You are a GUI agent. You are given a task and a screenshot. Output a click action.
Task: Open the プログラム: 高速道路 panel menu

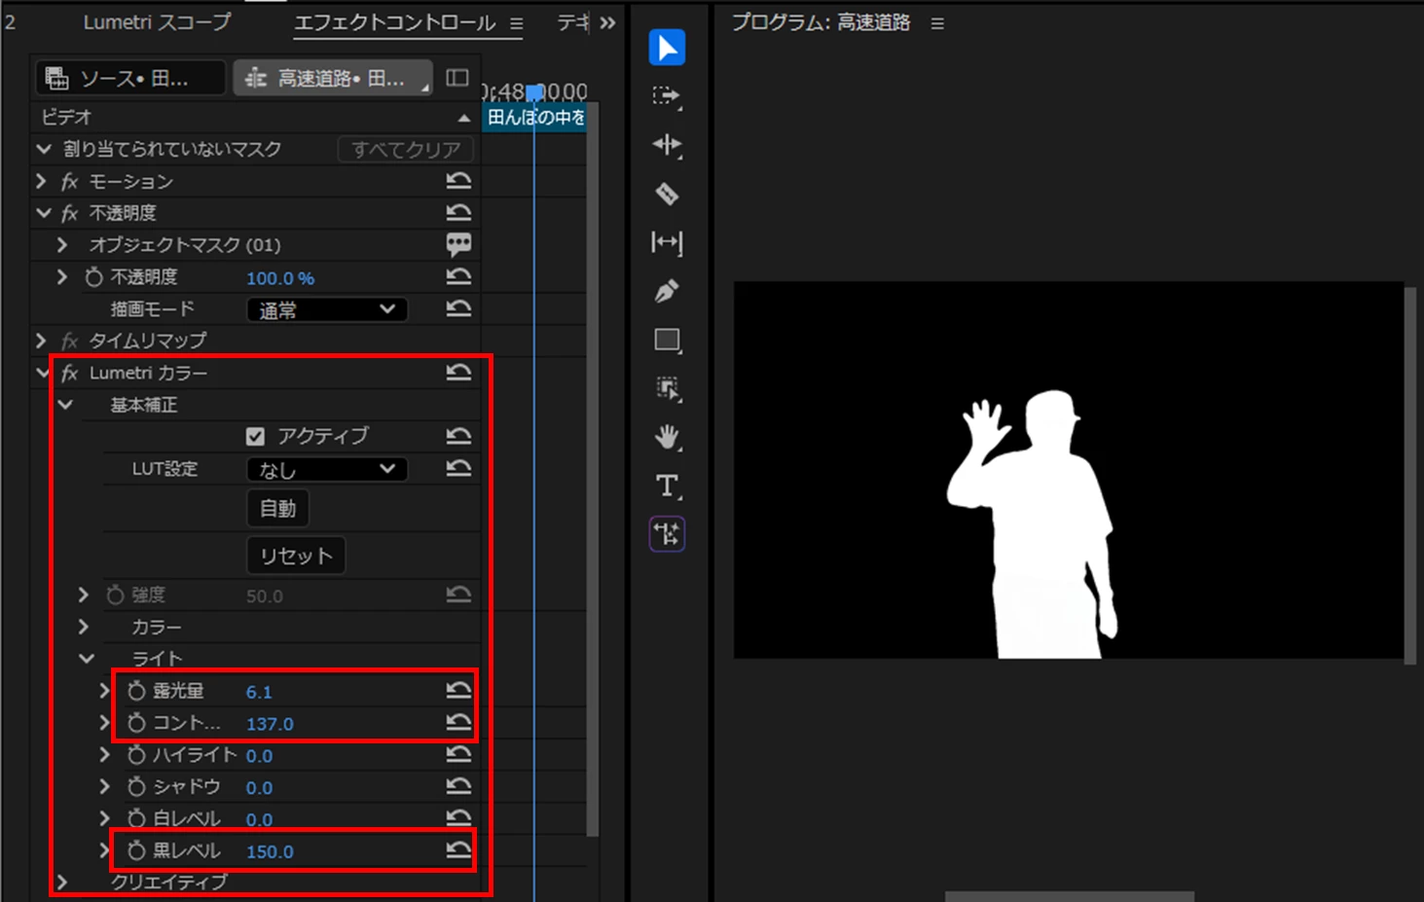(x=937, y=23)
